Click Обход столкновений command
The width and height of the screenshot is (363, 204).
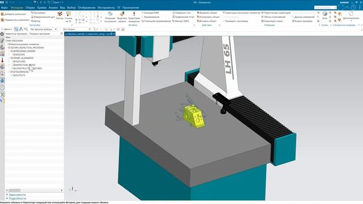[273, 17]
